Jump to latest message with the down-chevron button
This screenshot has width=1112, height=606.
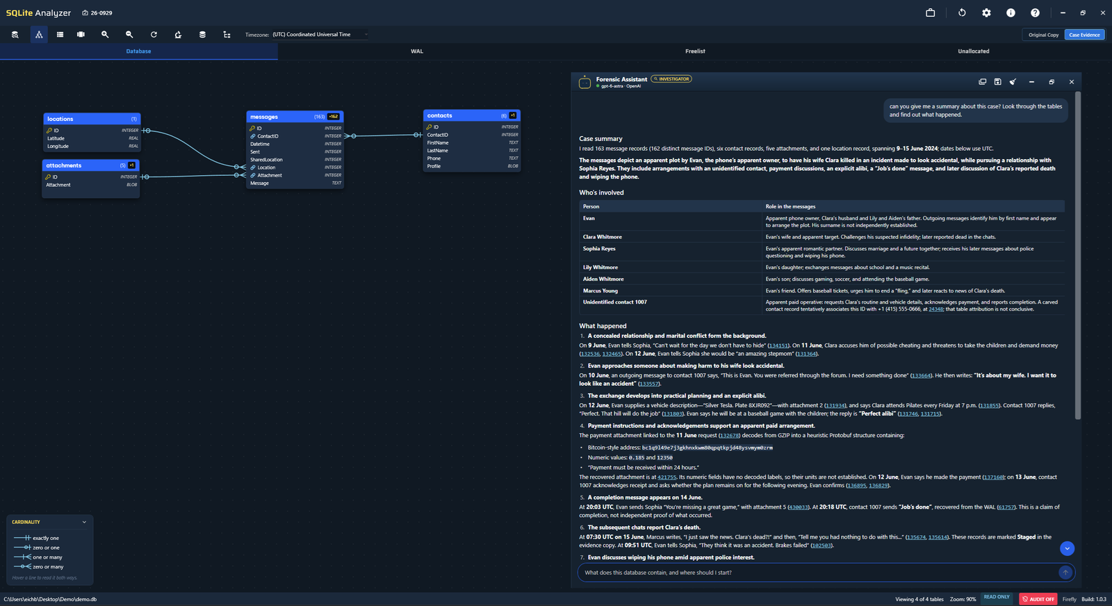(1067, 548)
